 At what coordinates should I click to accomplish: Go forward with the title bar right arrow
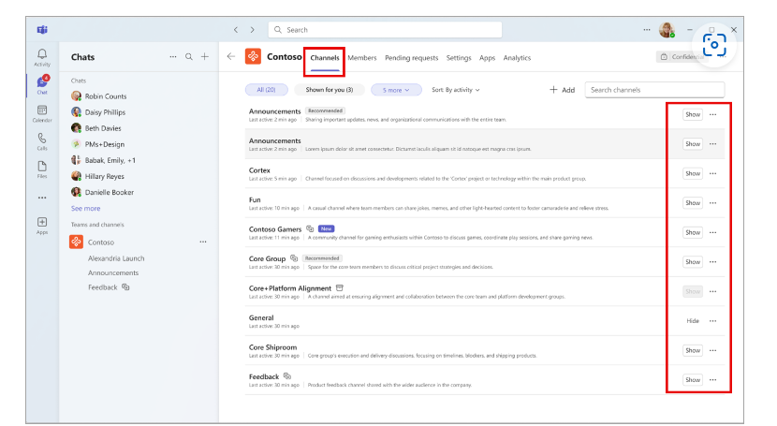point(252,30)
